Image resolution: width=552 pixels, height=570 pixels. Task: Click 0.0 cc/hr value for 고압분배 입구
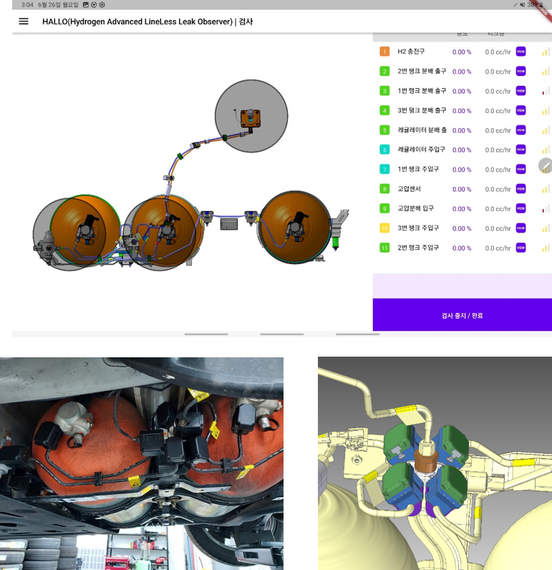tap(498, 208)
